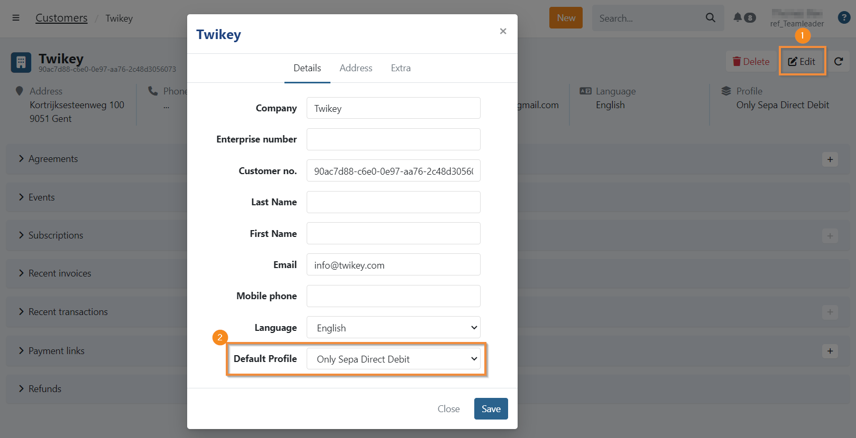Close the Twikey dialog with X
This screenshot has height=438, width=856.
tap(503, 31)
